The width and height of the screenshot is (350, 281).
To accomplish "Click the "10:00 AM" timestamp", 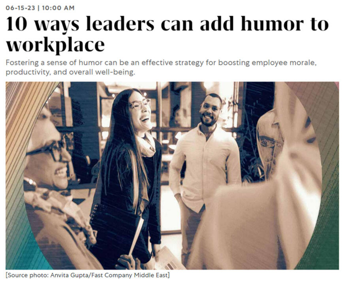I will pyautogui.click(x=58, y=8).
